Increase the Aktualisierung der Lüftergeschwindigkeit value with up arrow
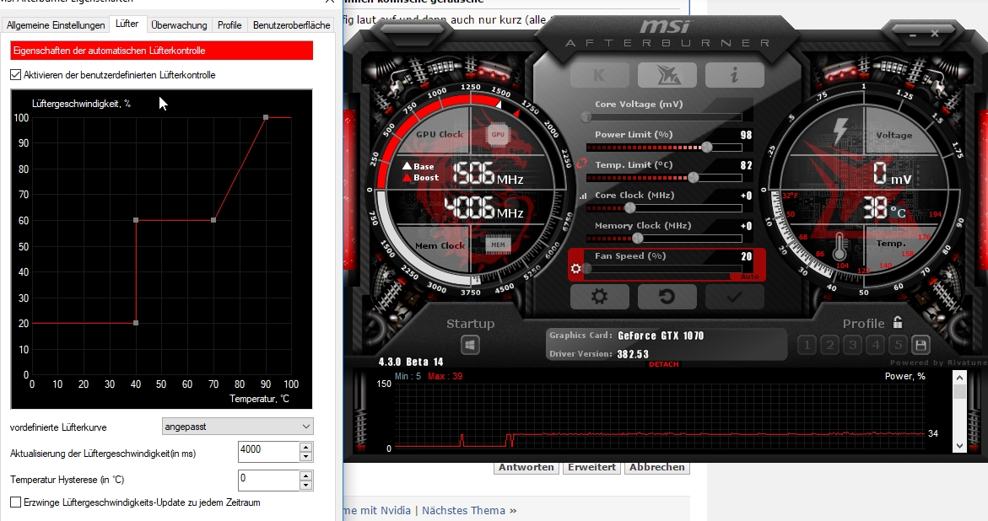Viewport: 988px width, 521px height. tap(305, 447)
